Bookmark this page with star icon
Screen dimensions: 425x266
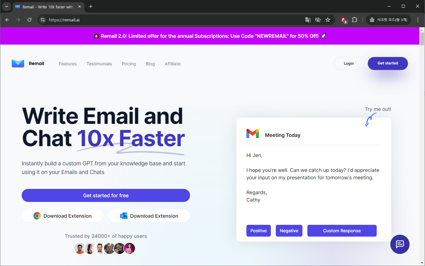pos(328,20)
